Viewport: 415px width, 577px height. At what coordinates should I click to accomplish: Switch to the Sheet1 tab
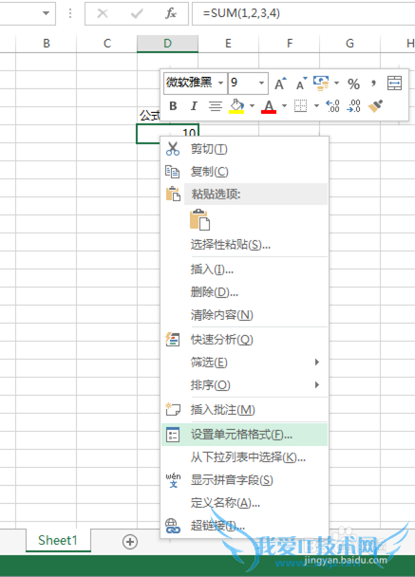pyautogui.click(x=58, y=540)
